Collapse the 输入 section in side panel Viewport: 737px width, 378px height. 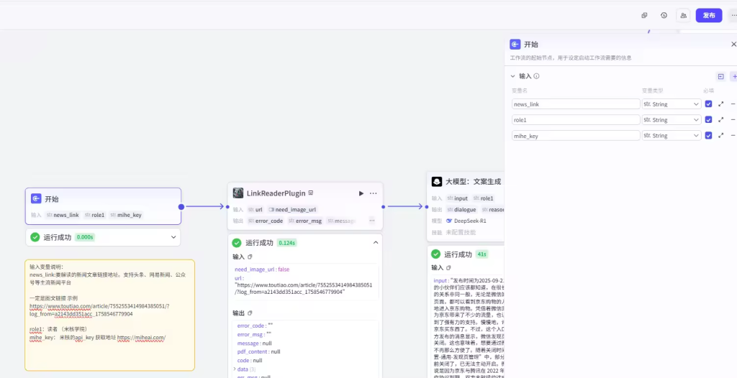click(x=512, y=76)
